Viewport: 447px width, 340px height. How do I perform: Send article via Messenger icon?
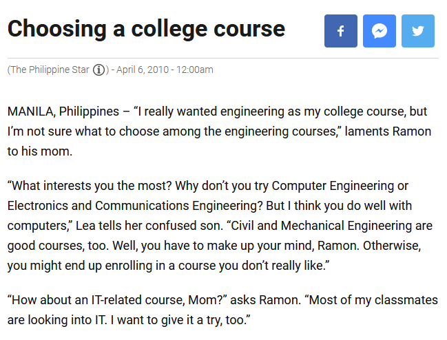click(x=379, y=31)
